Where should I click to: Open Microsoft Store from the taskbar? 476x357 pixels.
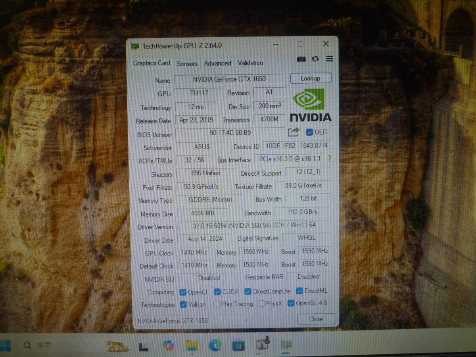click(x=238, y=345)
